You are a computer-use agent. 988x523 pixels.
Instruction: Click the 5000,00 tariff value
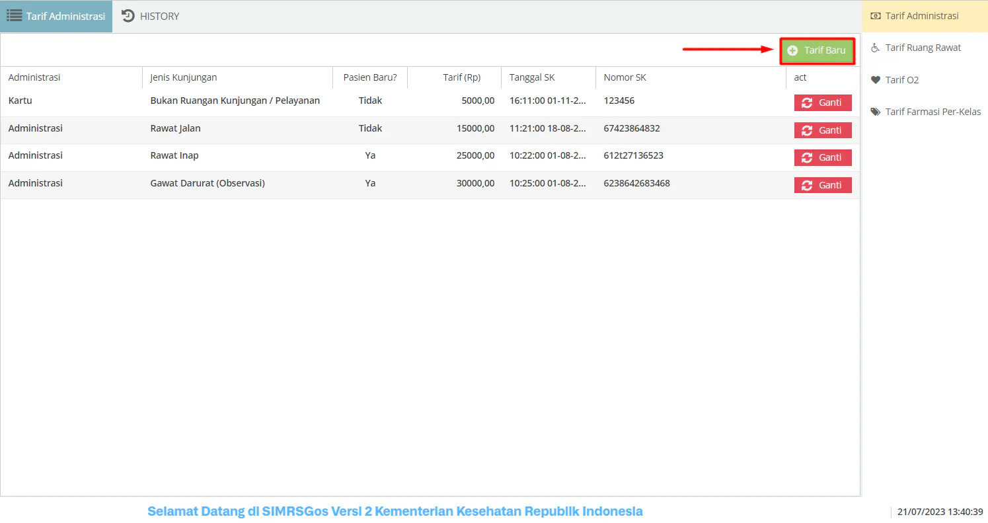478,101
